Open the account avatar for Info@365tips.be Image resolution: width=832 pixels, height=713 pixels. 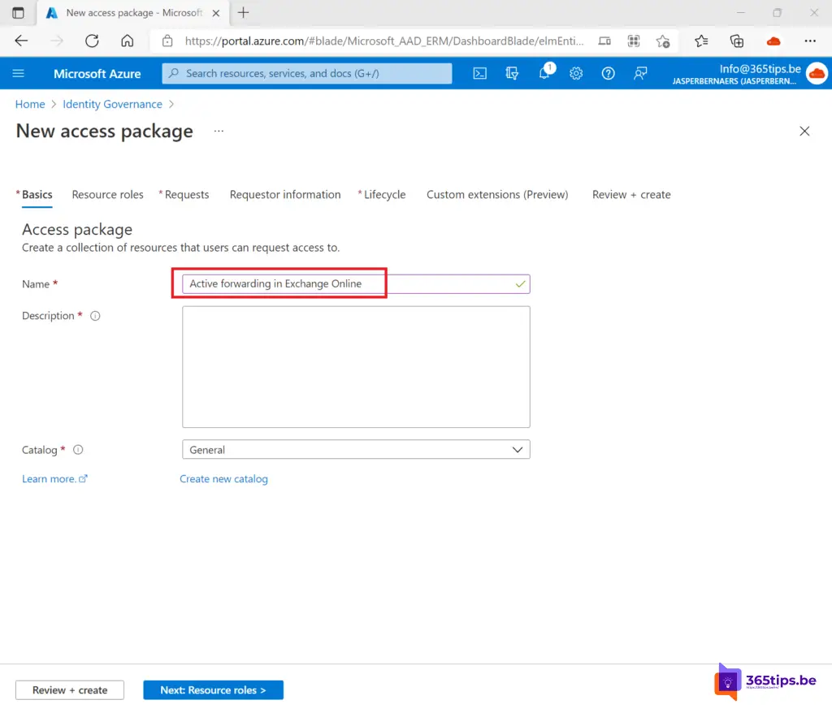817,73
